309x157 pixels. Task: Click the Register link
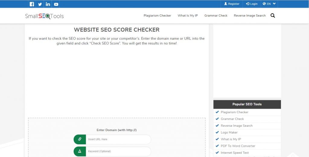click(x=232, y=4)
